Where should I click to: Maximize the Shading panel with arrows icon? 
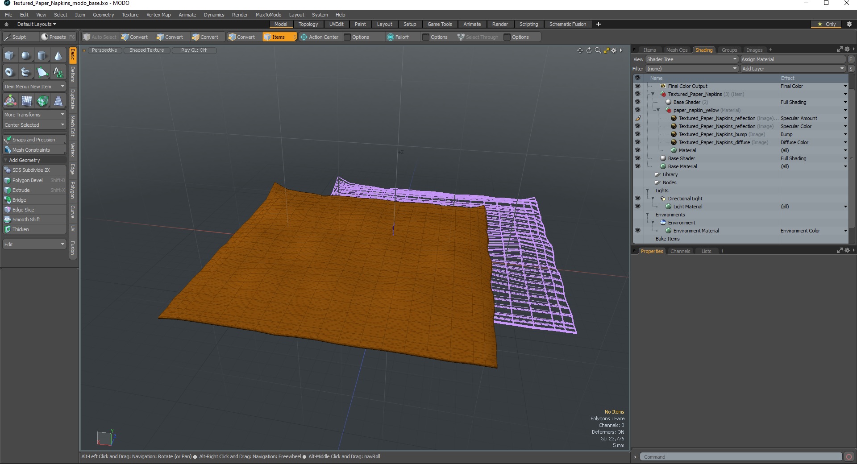840,50
